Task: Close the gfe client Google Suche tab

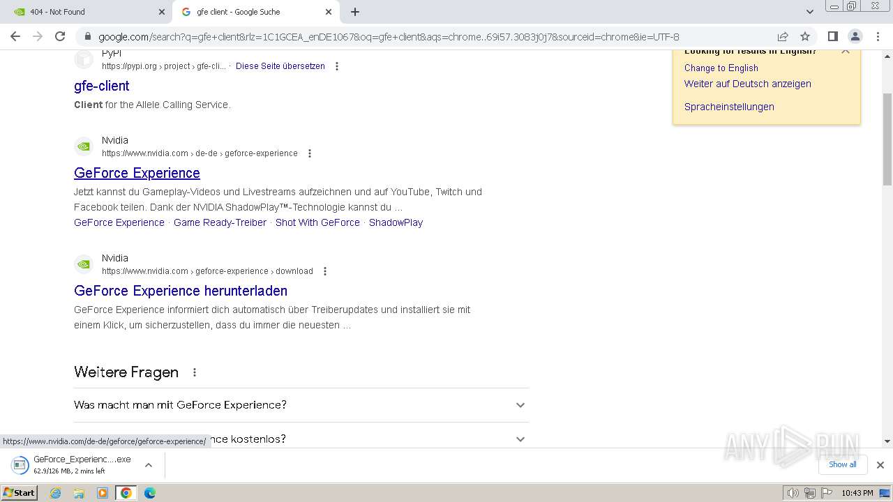Action: click(x=329, y=12)
